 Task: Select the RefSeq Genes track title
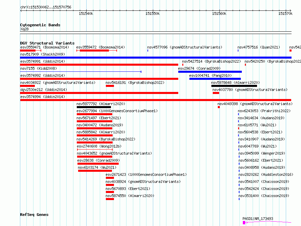click(x=34, y=215)
